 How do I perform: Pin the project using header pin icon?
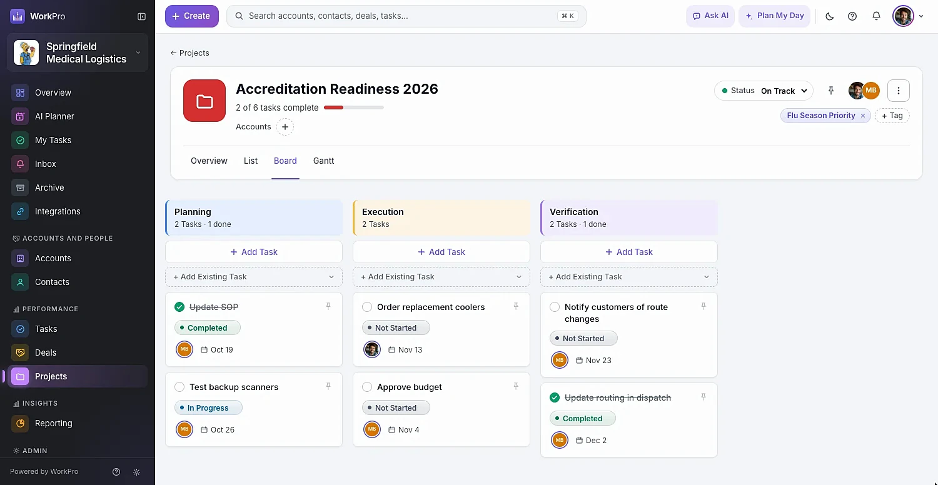coord(831,91)
